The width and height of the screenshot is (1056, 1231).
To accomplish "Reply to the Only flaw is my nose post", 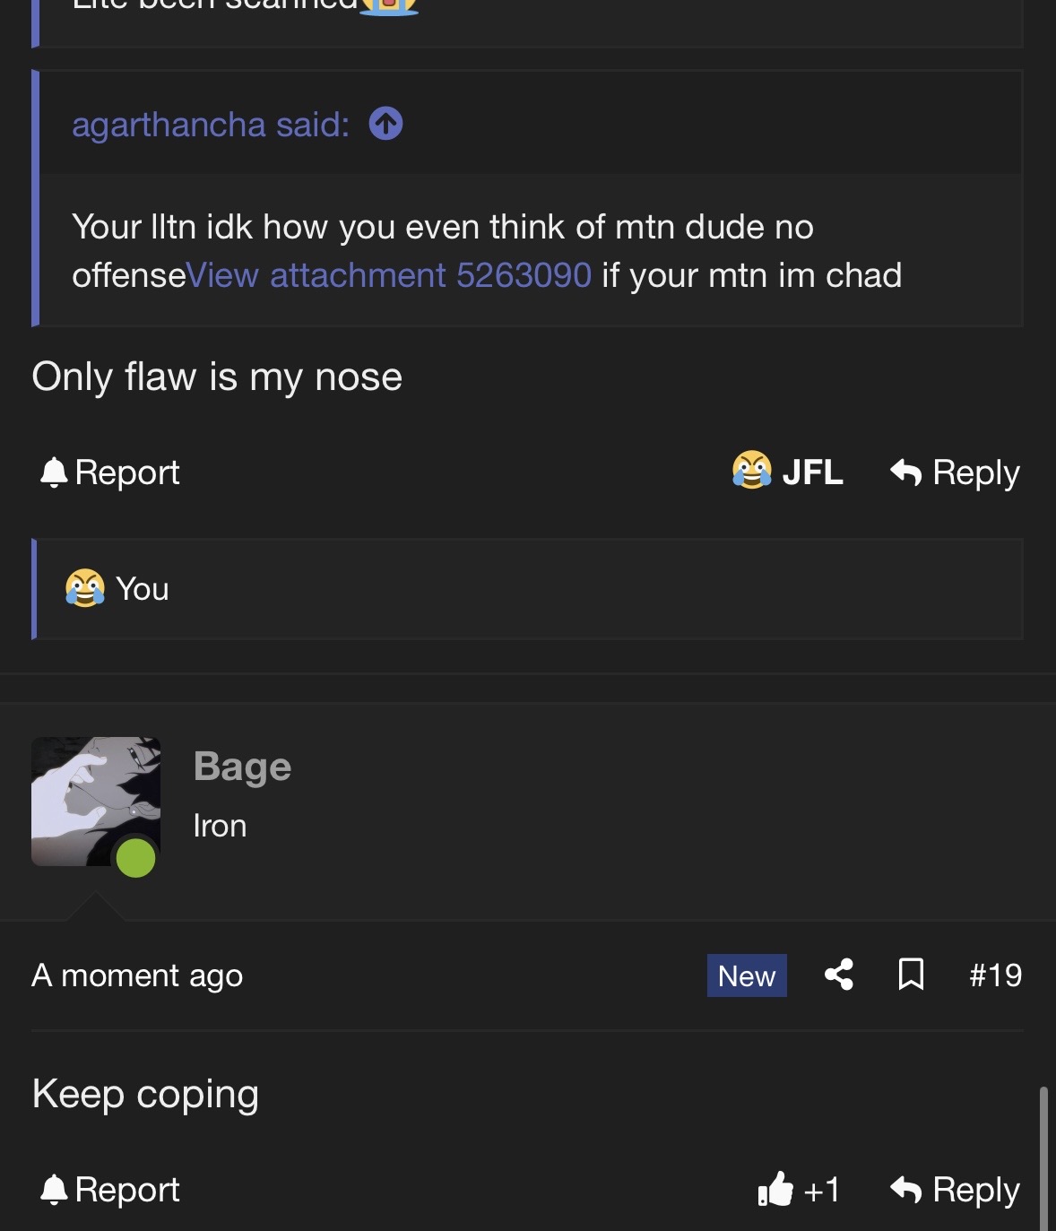I will click(x=955, y=472).
